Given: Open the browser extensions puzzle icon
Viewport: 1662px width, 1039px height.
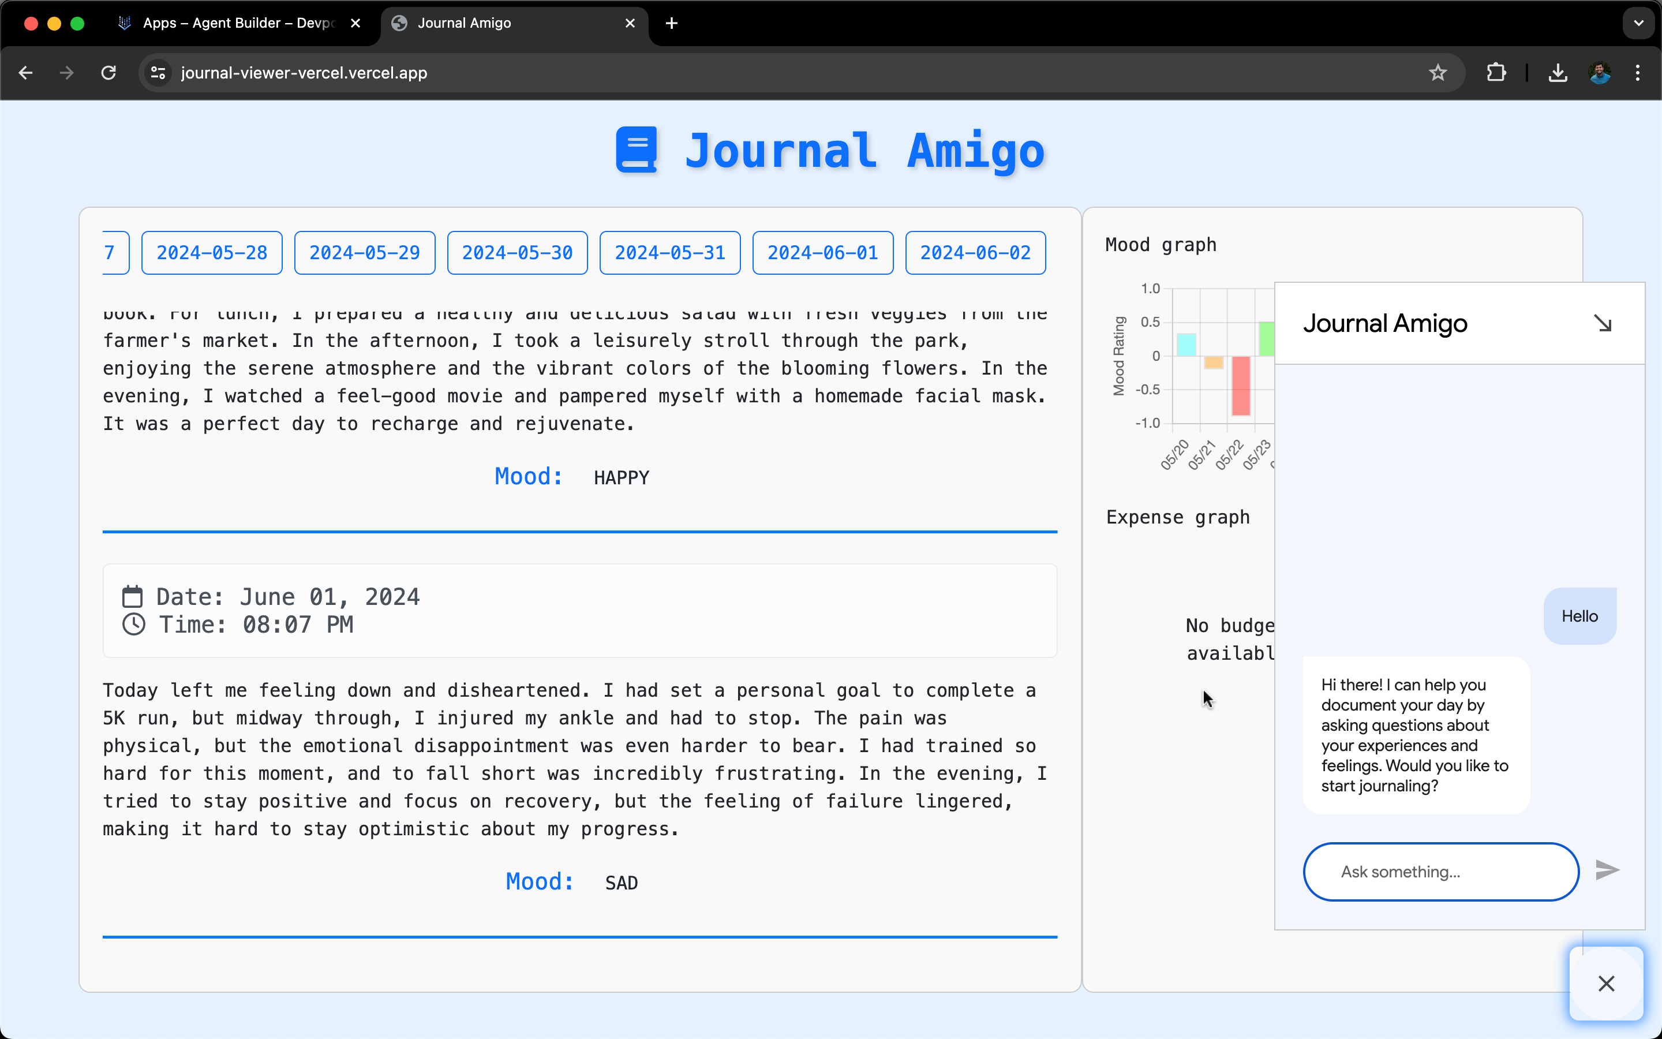Looking at the screenshot, I should 1496,73.
